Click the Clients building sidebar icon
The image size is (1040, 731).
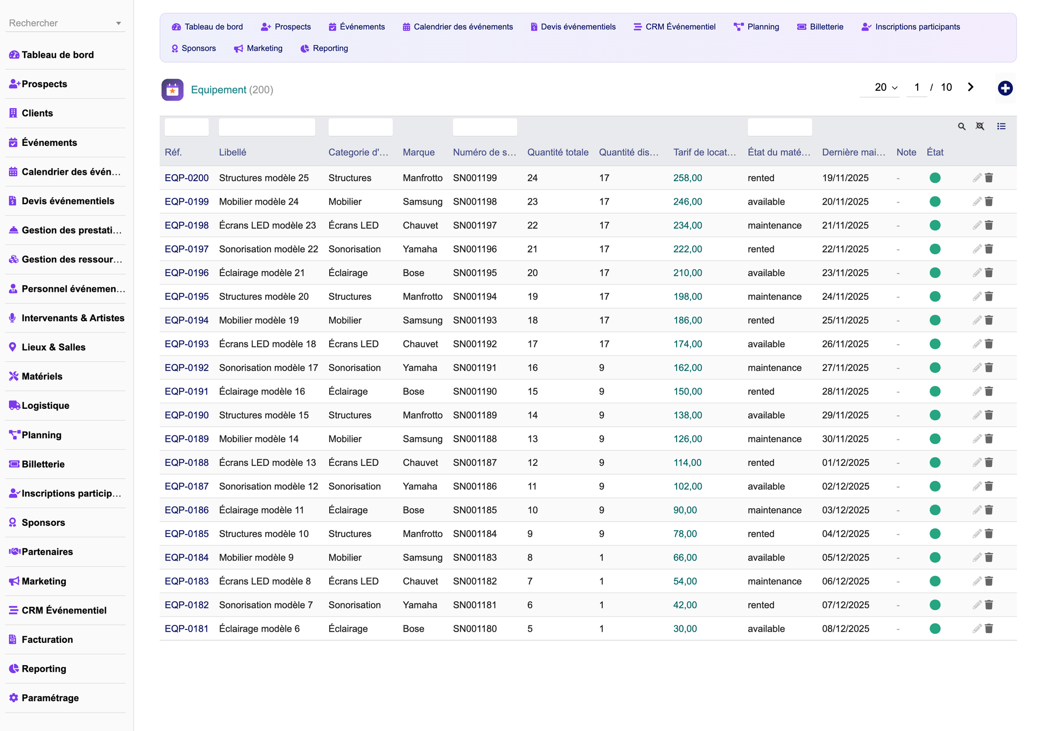(13, 113)
